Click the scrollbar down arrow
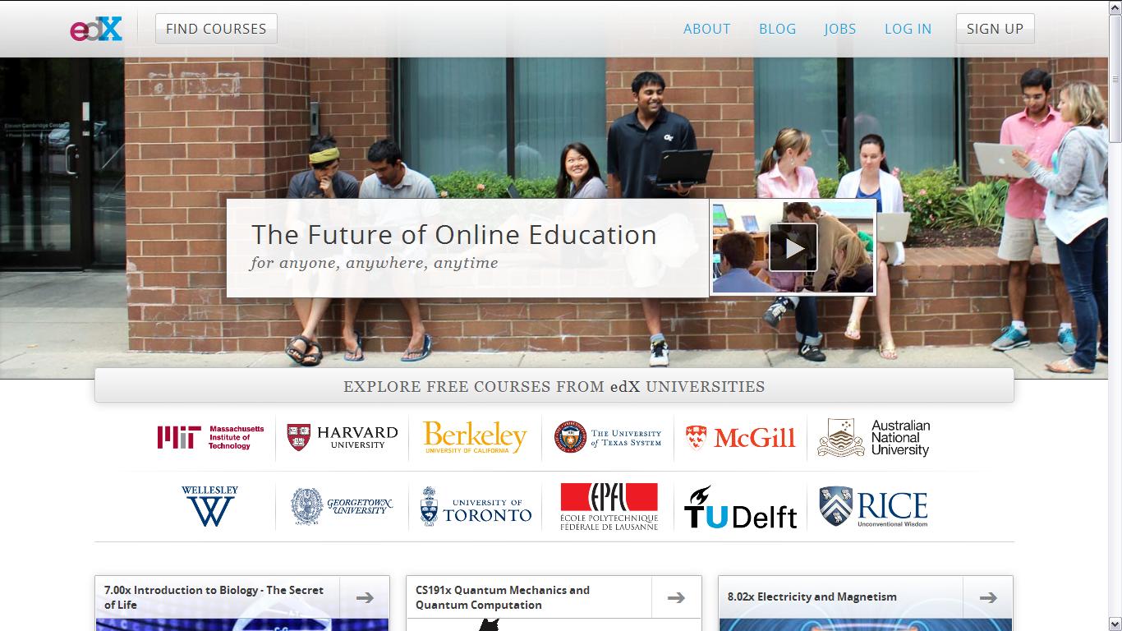1122x631 pixels. (1115, 624)
